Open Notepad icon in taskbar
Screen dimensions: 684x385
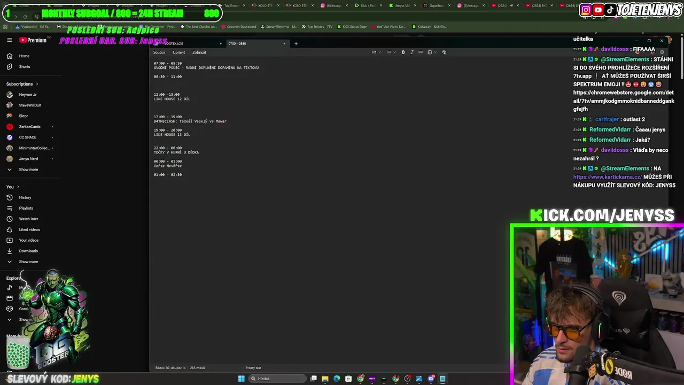(x=442, y=379)
